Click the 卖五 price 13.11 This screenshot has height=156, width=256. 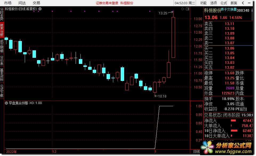[x=229, y=24]
